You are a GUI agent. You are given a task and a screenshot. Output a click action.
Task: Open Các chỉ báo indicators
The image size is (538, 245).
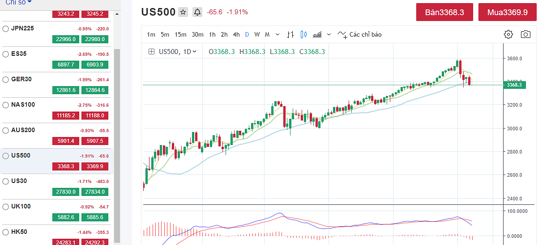[359, 34]
